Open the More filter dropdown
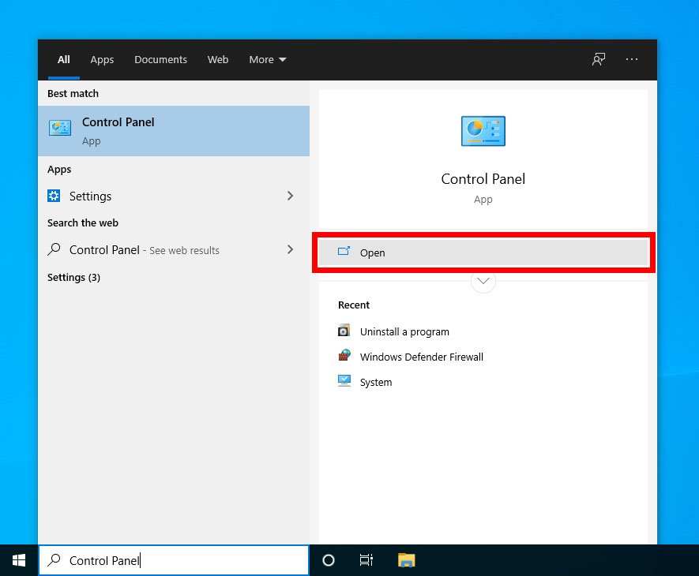 (268, 60)
